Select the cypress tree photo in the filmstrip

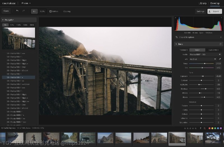pos(213,138)
